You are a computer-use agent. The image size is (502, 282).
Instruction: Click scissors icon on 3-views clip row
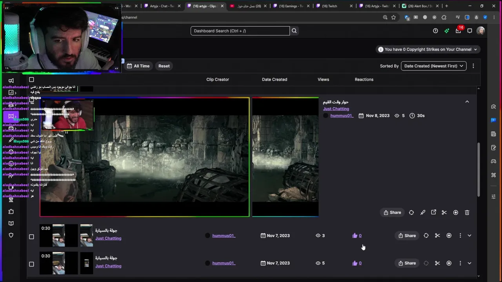click(437, 235)
